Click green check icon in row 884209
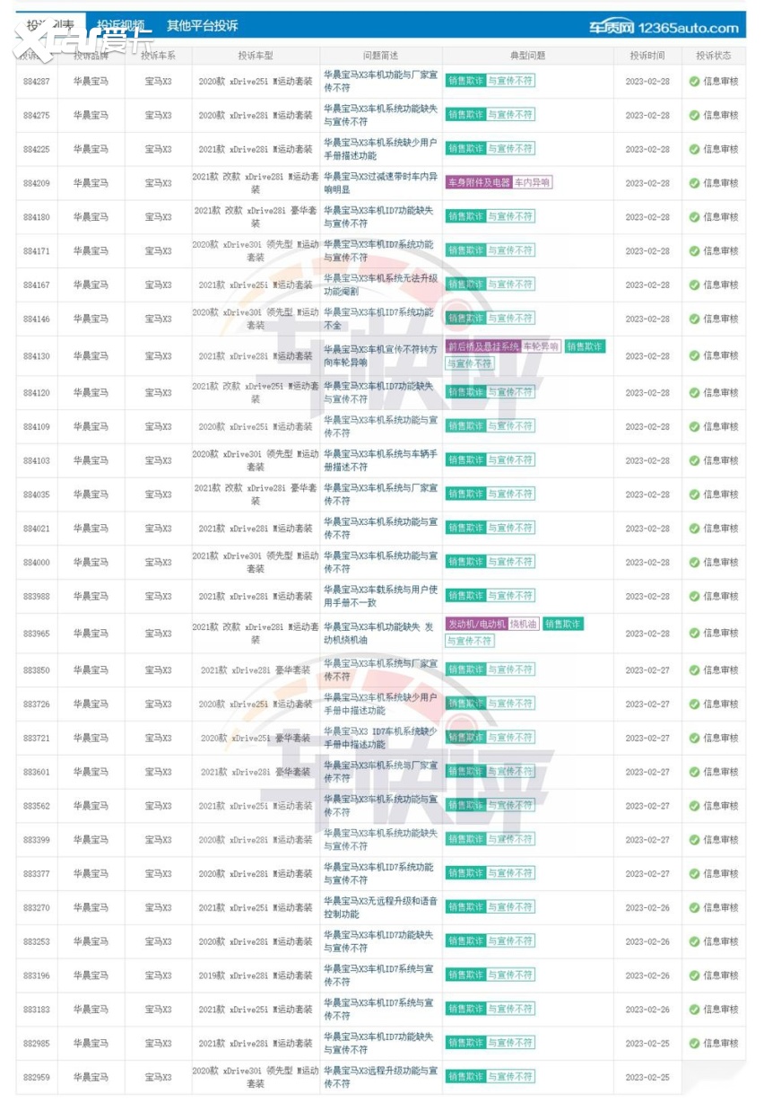This screenshot has height=1102, width=764. click(694, 183)
